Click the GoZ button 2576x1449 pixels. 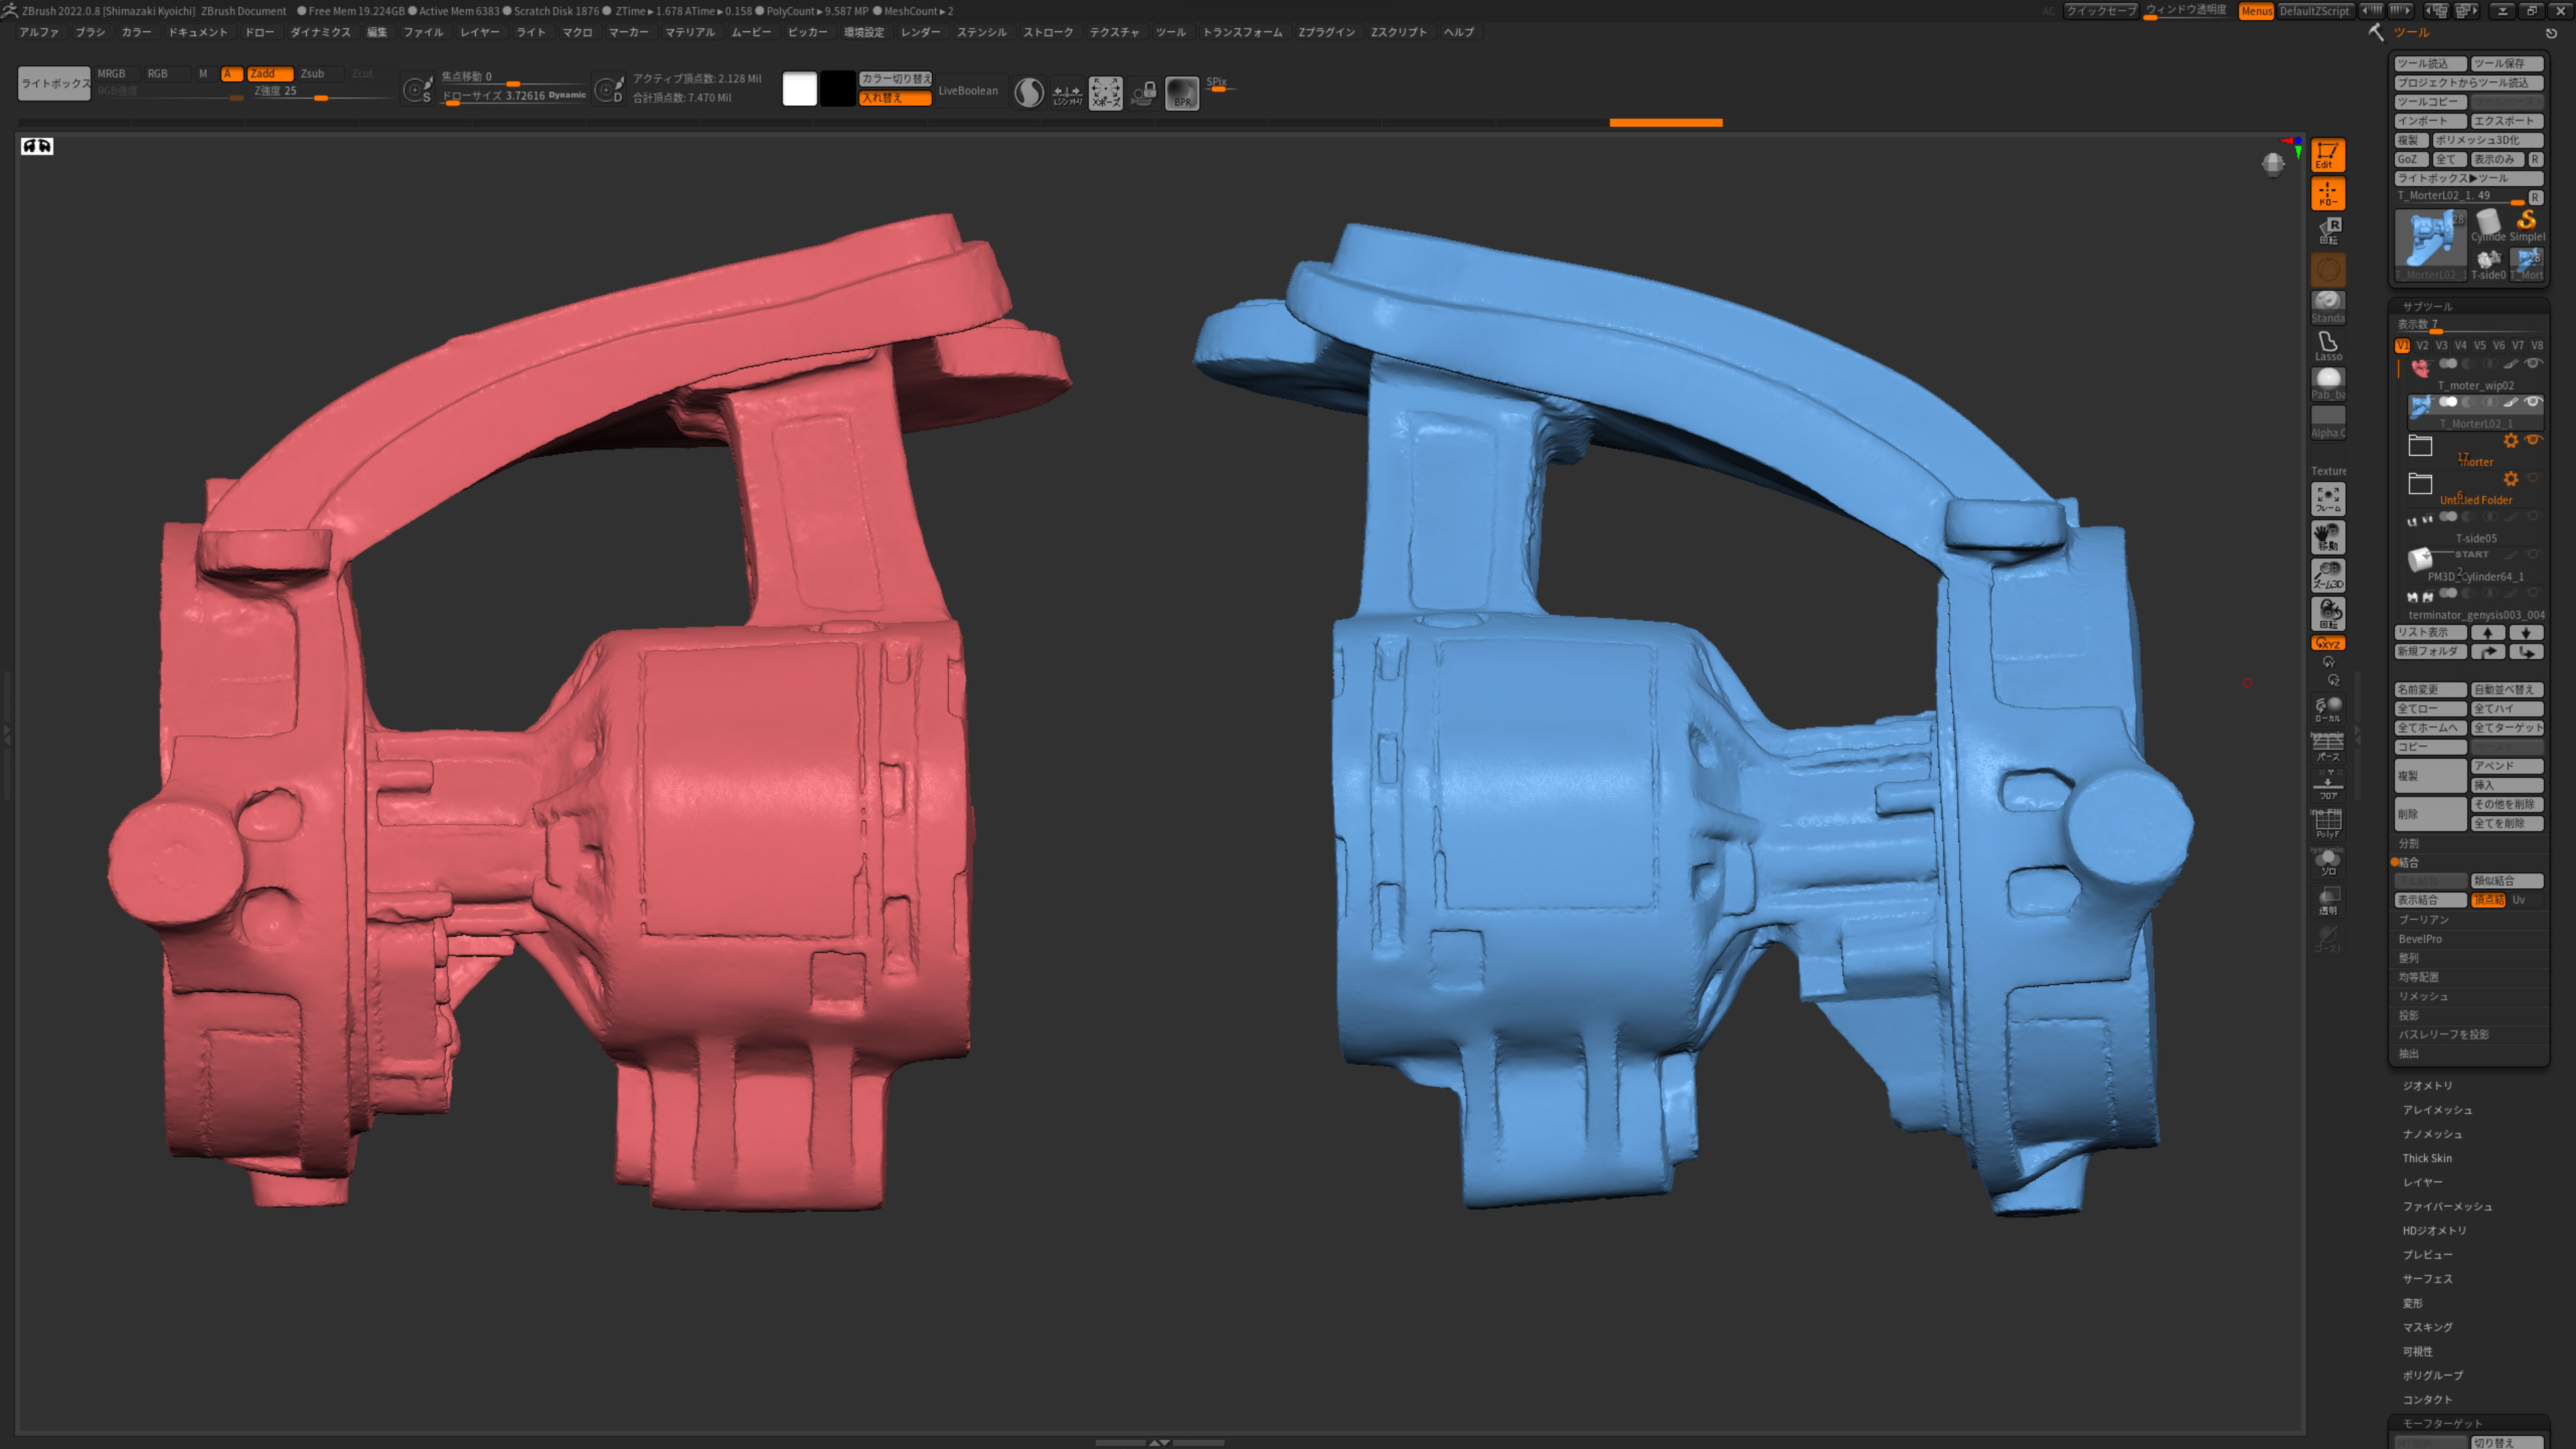point(2410,159)
